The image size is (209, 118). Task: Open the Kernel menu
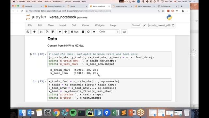click(86, 25)
